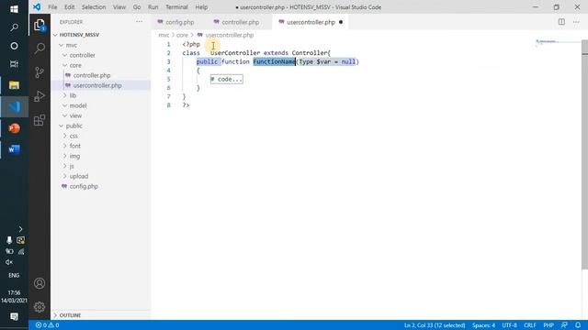Click the 'core' breadcrumb segment
The height and width of the screenshot is (330, 588).
tap(182, 35)
